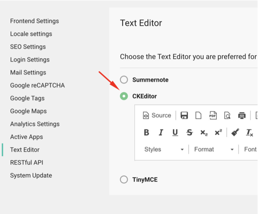Open the Font dropdown

(250, 149)
